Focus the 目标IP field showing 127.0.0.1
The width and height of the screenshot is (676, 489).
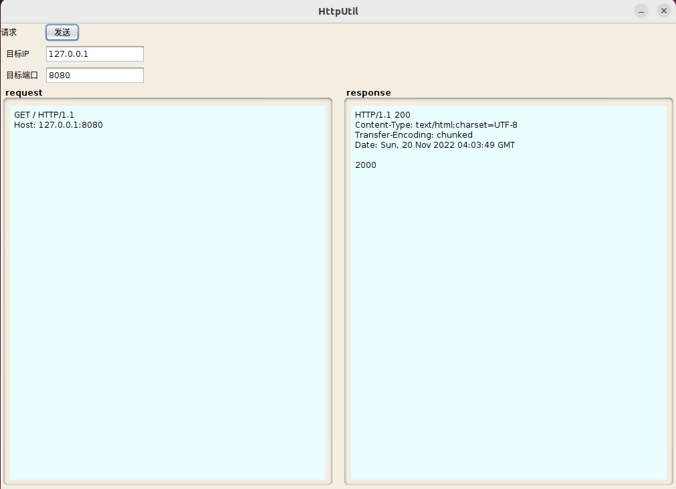95,54
